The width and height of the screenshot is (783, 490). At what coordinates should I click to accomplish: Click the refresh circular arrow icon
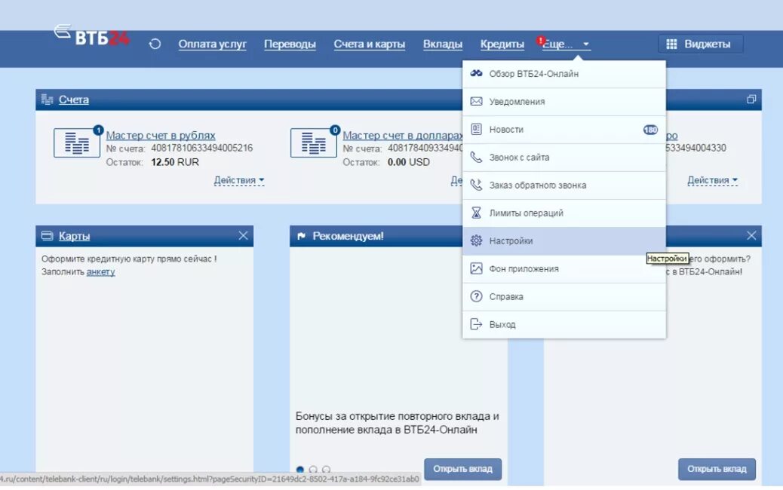[155, 44]
